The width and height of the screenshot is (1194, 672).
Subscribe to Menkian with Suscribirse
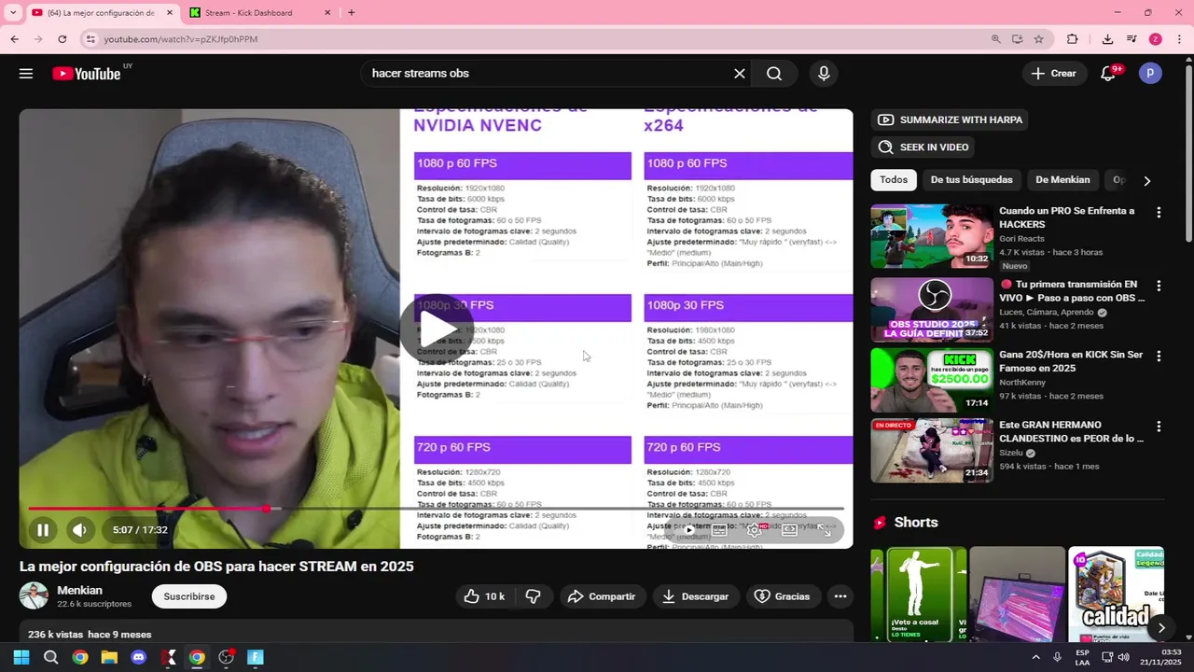click(189, 596)
